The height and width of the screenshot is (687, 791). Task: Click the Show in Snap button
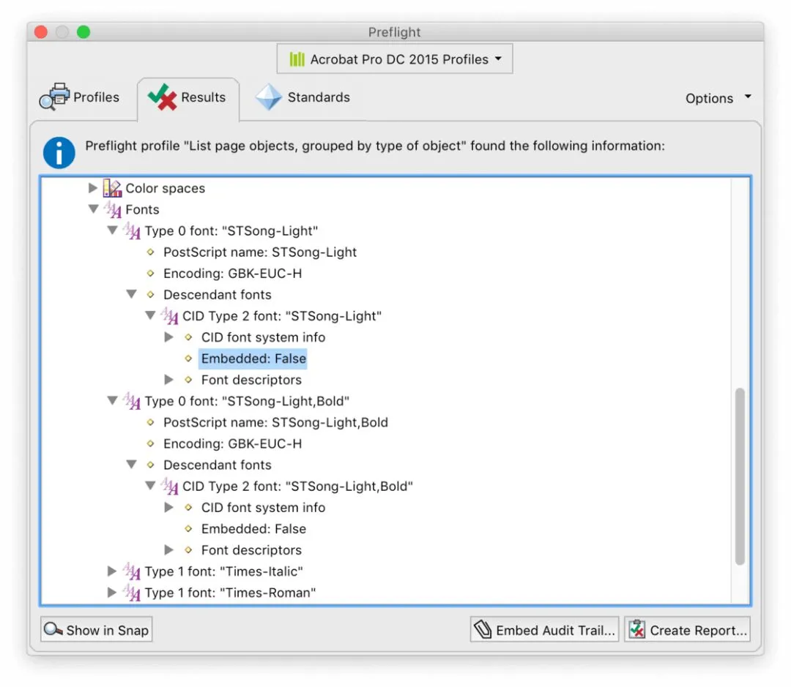97,629
